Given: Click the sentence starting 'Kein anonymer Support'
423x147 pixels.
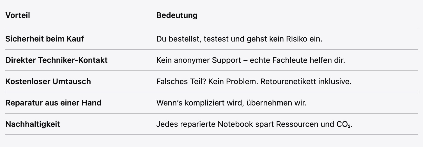Looking at the screenshot, I should 250,60.
